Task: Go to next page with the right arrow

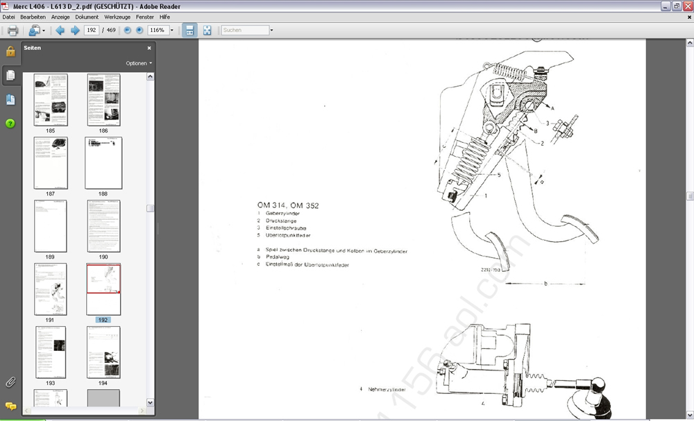Action: [75, 30]
